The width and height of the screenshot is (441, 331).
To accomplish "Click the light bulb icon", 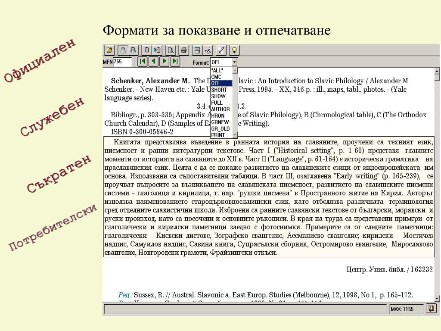I will tap(234, 50).
